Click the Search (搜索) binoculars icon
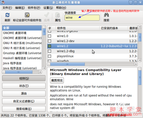143x118 pixels. click(106, 15)
